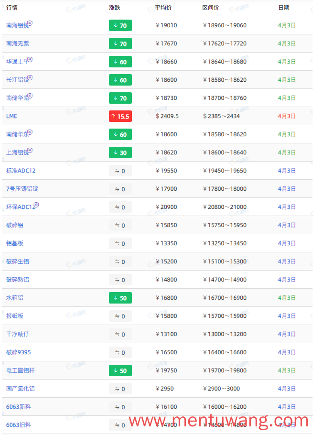Select the LME average price $2409.5
The width and height of the screenshot is (313, 435).
coord(167,116)
